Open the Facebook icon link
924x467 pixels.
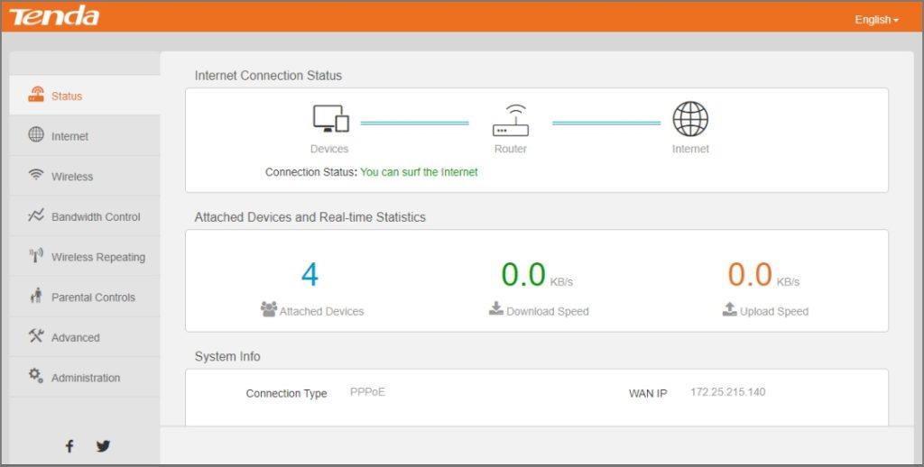pyautogui.click(x=69, y=446)
